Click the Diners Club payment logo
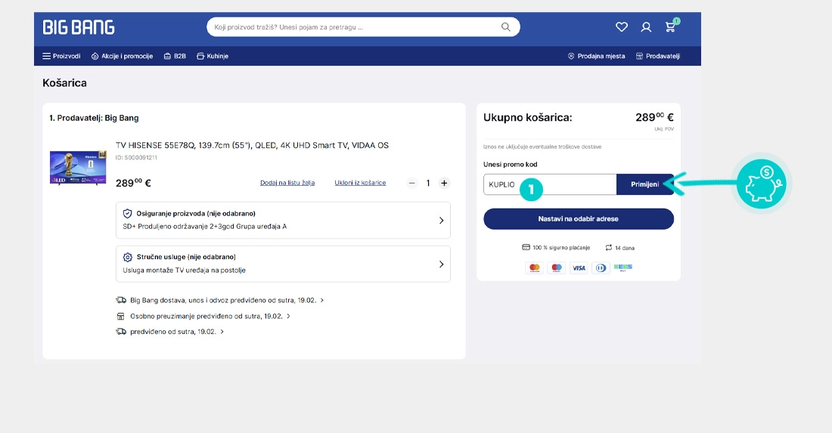 click(601, 268)
